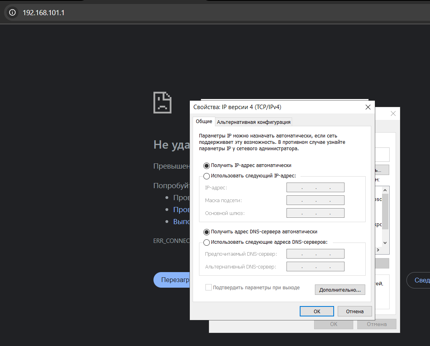Click the list scroll-down arrow
Image resolution: width=430 pixels, height=346 pixels.
(385, 243)
